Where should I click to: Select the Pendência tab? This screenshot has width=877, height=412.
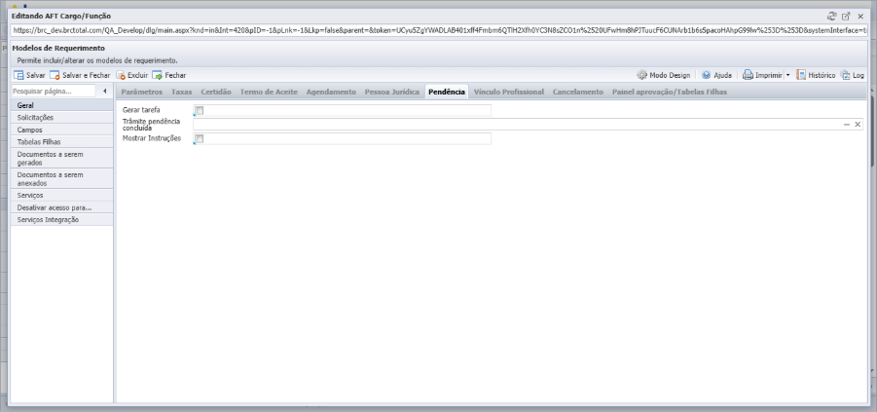[x=447, y=92]
